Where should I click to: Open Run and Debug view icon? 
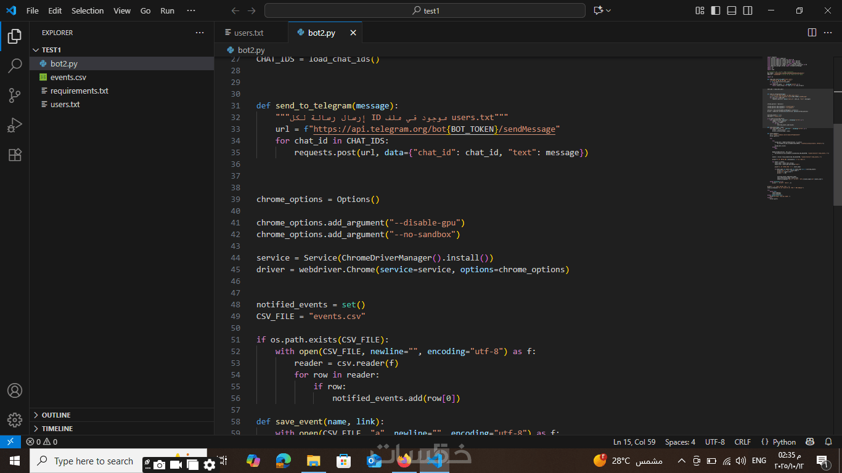[15, 125]
